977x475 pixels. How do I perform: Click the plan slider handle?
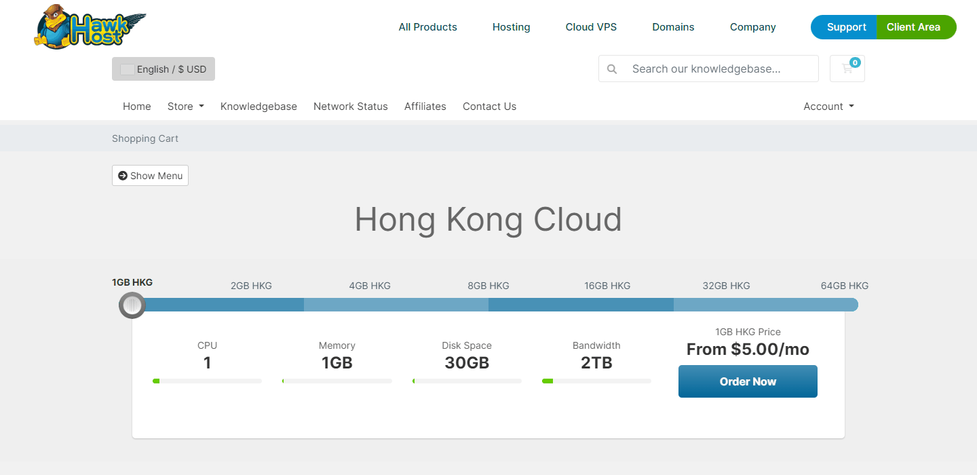(x=132, y=305)
